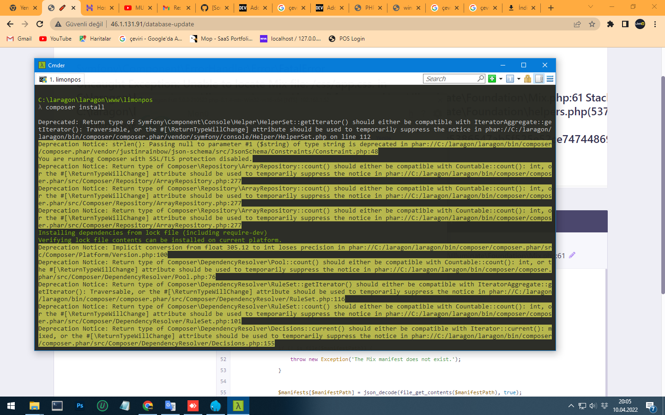Click the LimoG extension icon in Chrome
This screenshot has height=415, width=665.
(640, 24)
